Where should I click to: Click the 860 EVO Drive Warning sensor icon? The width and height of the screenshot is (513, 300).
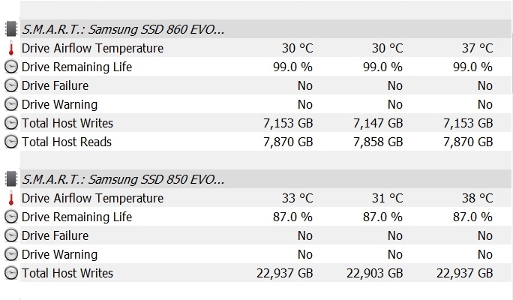point(11,105)
